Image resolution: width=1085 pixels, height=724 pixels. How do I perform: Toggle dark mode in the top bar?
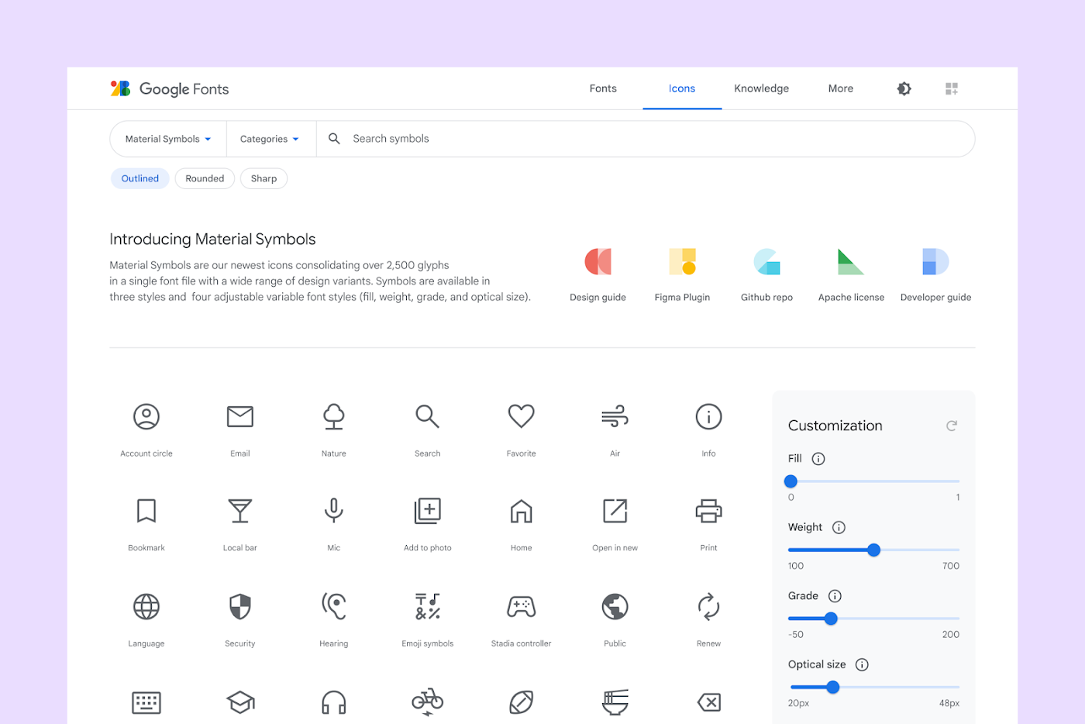point(904,88)
